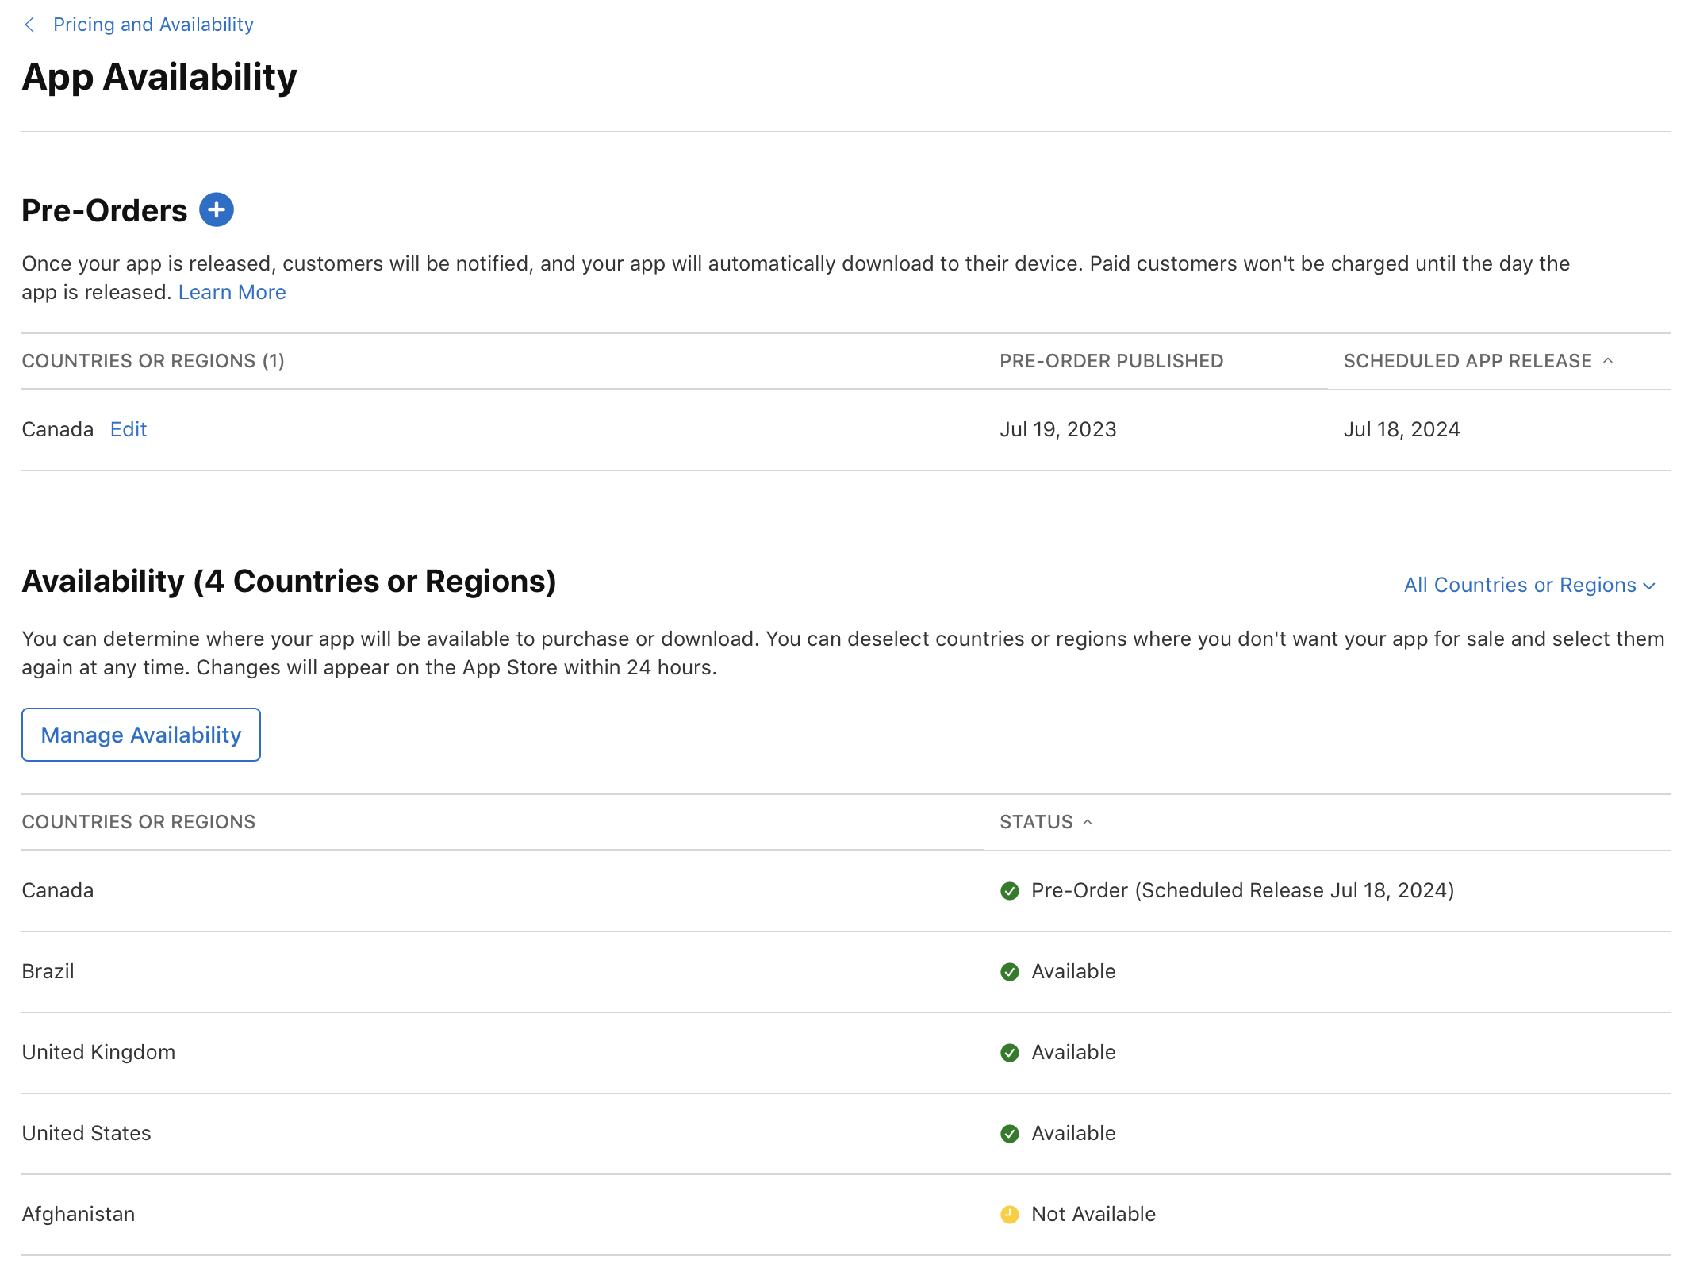Click the yellow Not Available icon for Afghanistan
Image resolution: width=1696 pixels, height=1275 pixels.
pyautogui.click(x=1010, y=1214)
